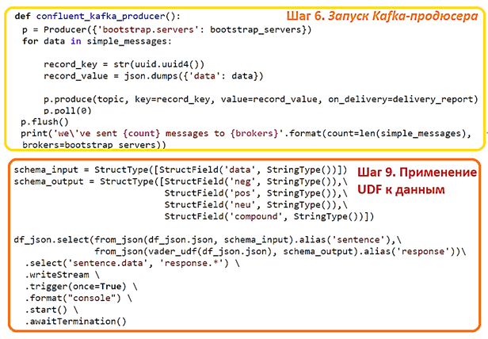Click the .select('sentence.data', 'response.*') line

point(132,263)
